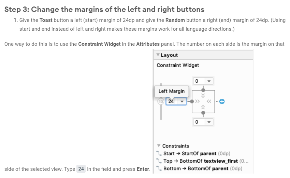Focus the bottom margin value field

[199, 122]
